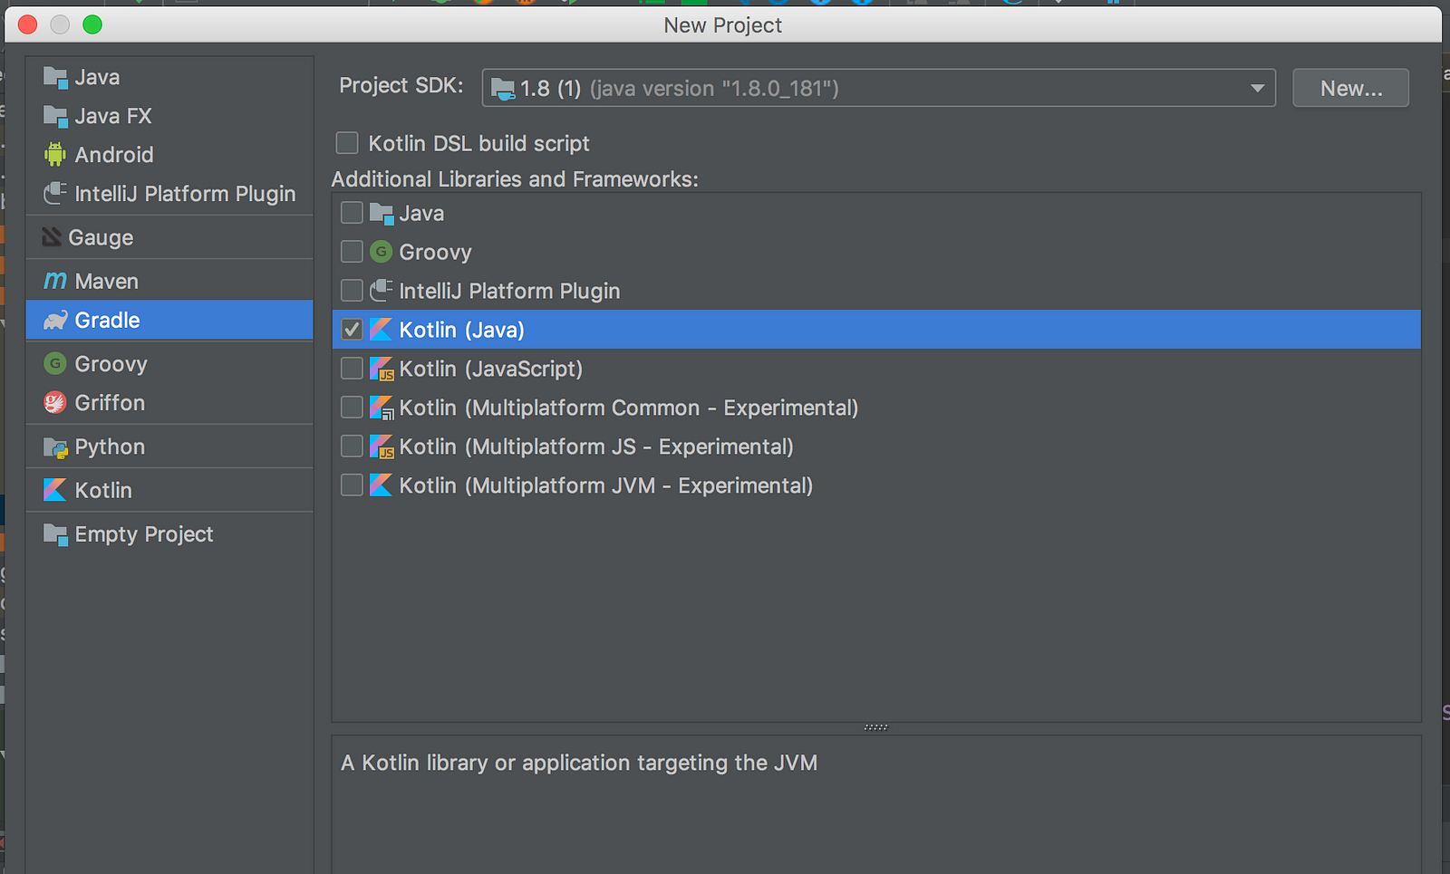Choose the Maven 'm' icon
Screen dimensions: 1450x874
(x=55, y=281)
